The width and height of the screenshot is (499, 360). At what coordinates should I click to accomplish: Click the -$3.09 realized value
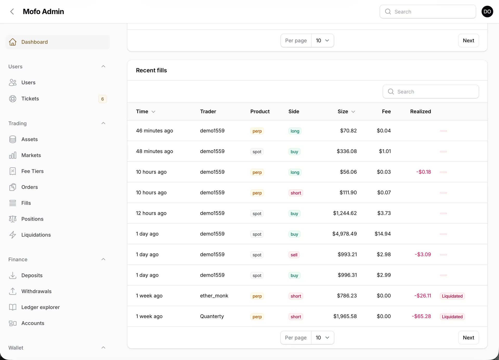[x=423, y=254]
